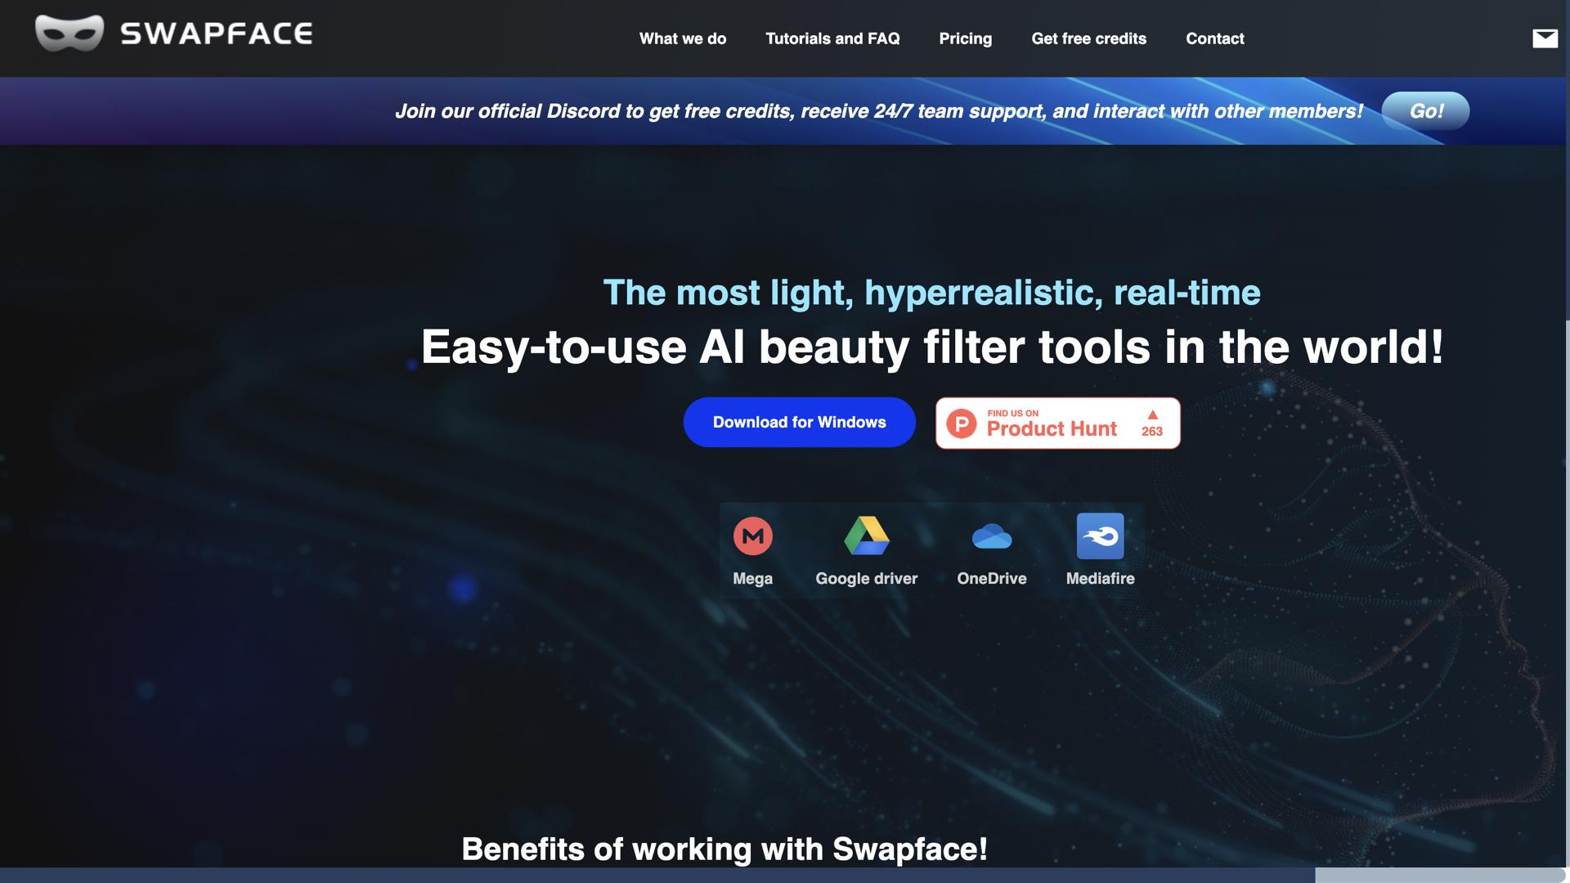Open the What we do menu
Screen dimensions: 1570x883
[682, 38]
